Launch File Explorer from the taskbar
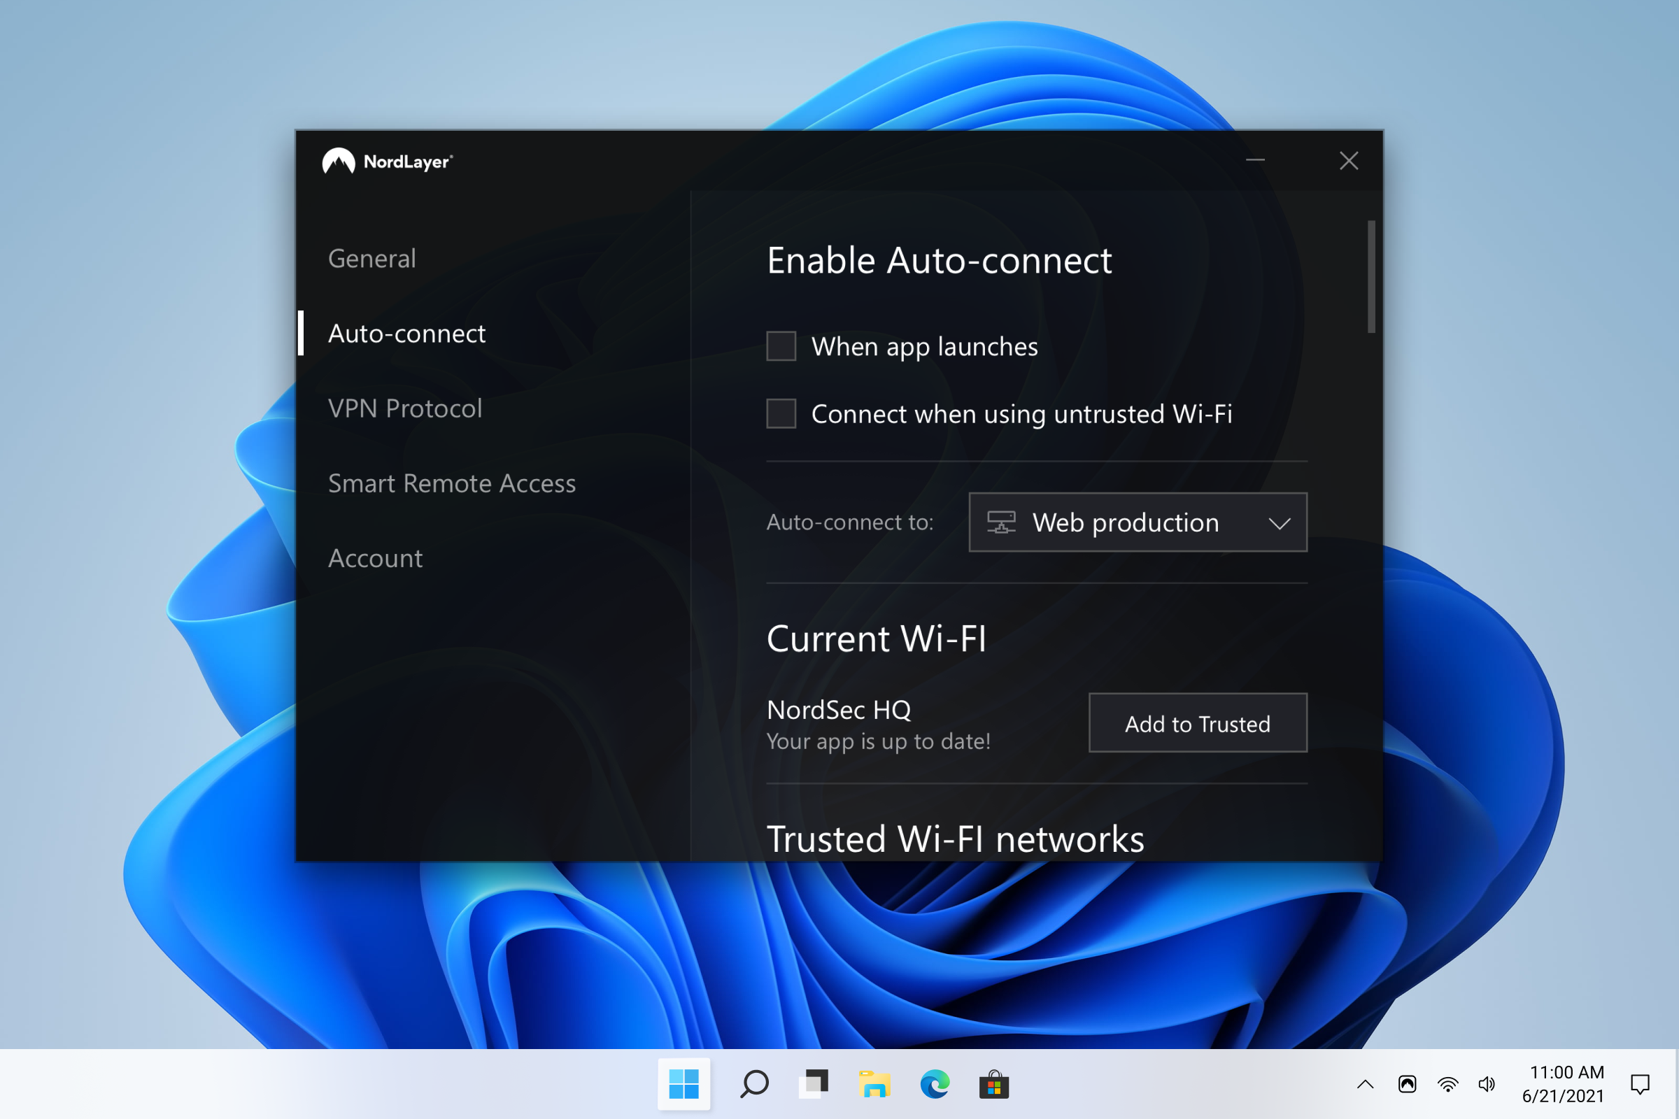The width and height of the screenshot is (1679, 1119). tap(874, 1085)
